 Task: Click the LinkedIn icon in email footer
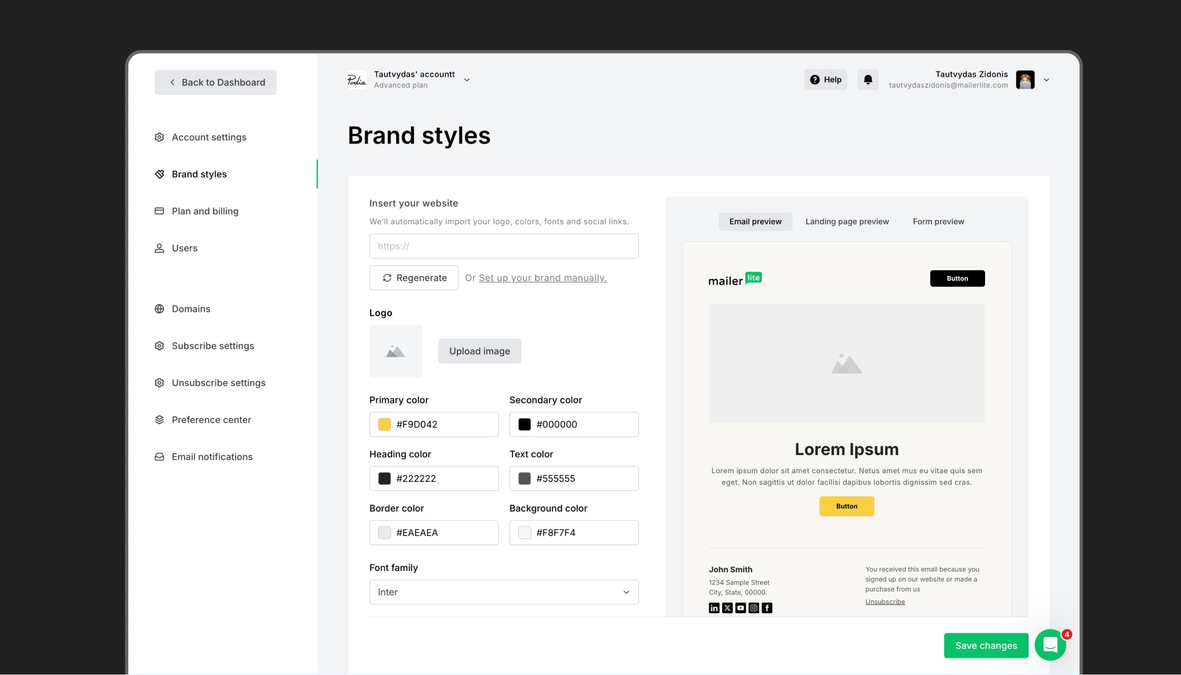(x=714, y=608)
